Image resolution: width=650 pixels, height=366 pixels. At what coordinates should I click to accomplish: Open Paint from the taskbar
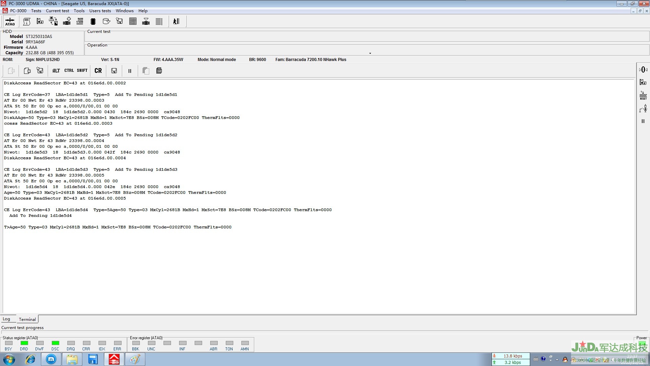(135, 359)
